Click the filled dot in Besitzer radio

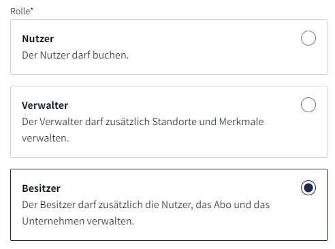[308, 188]
